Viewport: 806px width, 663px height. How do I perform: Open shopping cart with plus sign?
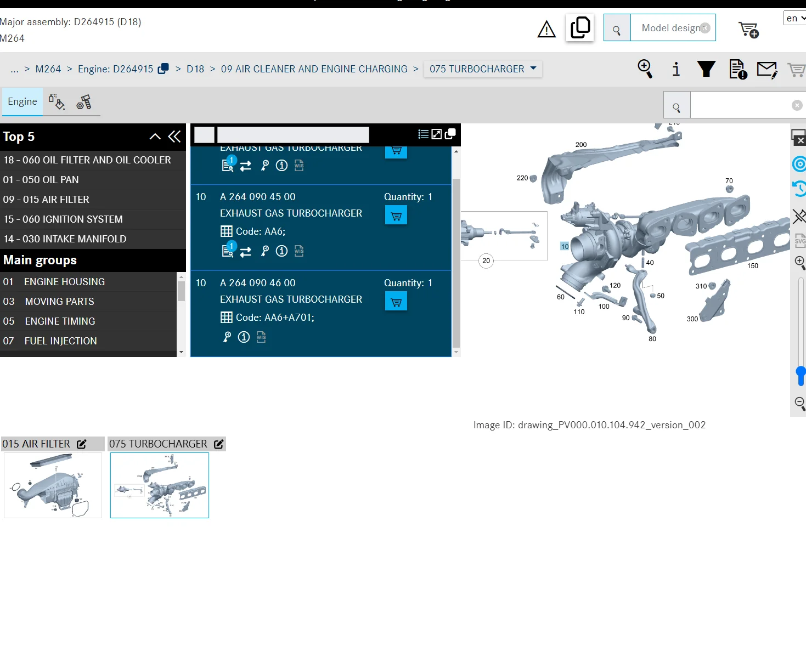click(x=748, y=30)
